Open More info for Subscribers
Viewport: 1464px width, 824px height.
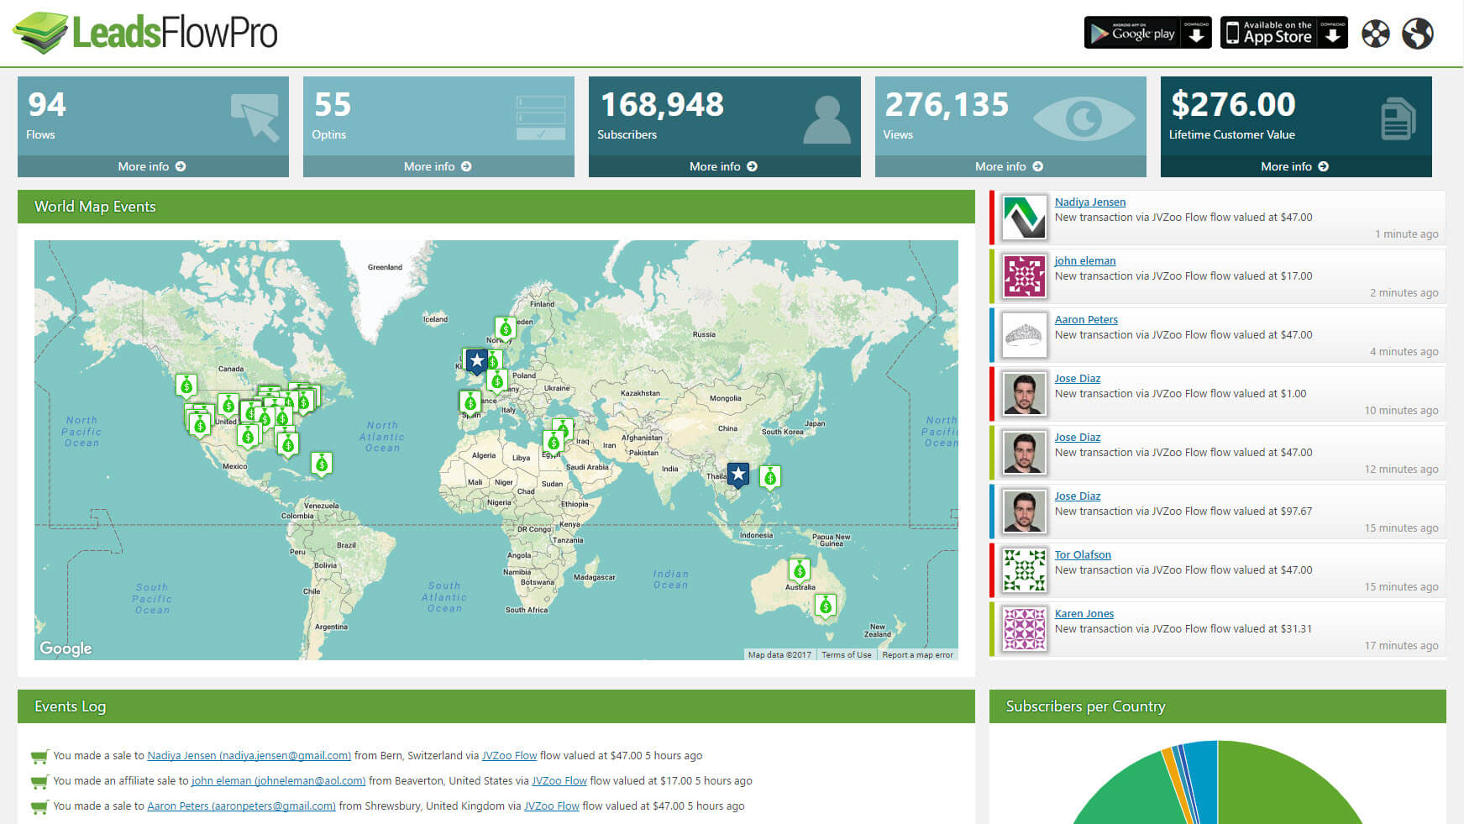[724, 166]
